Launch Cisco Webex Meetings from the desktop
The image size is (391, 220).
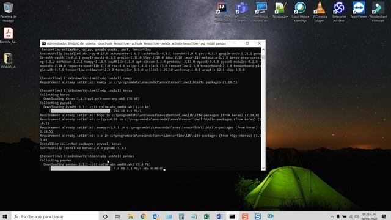(x=300, y=12)
